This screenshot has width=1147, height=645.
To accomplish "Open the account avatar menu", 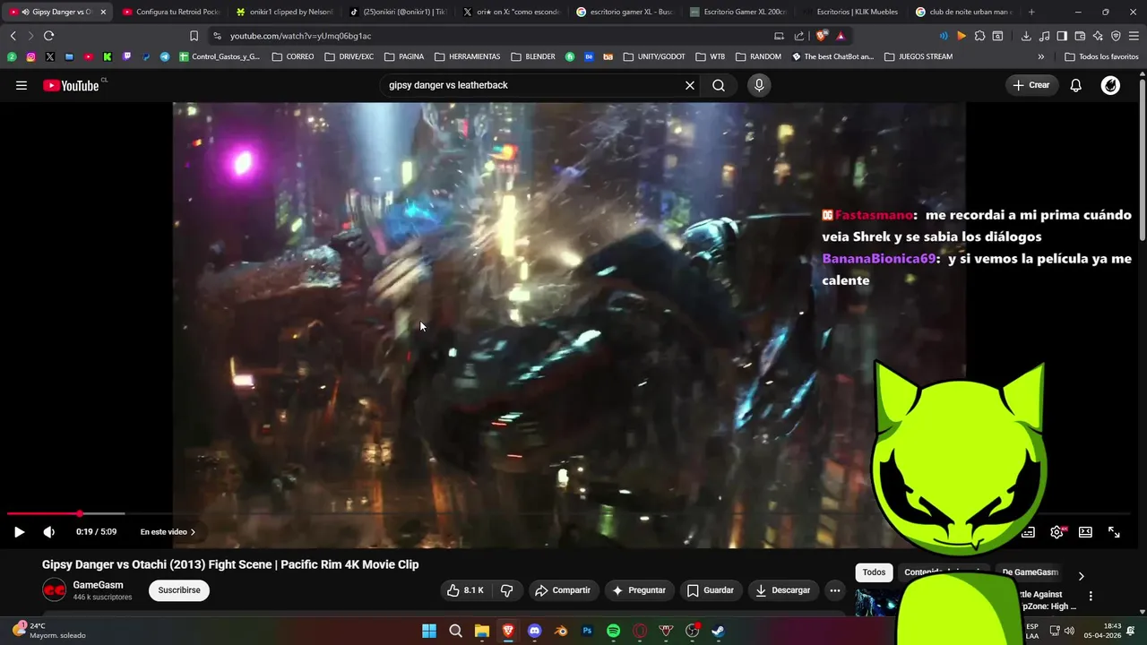I will tap(1110, 85).
